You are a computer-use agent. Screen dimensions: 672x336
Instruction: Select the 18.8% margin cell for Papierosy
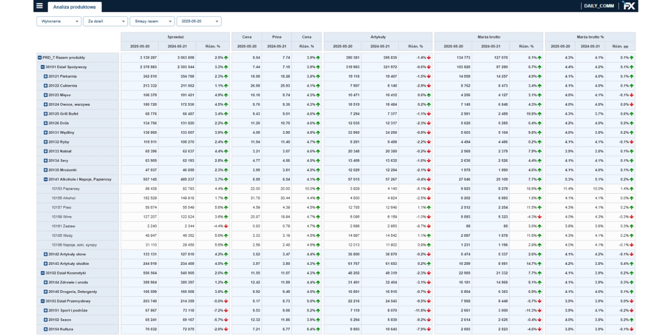point(525,189)
